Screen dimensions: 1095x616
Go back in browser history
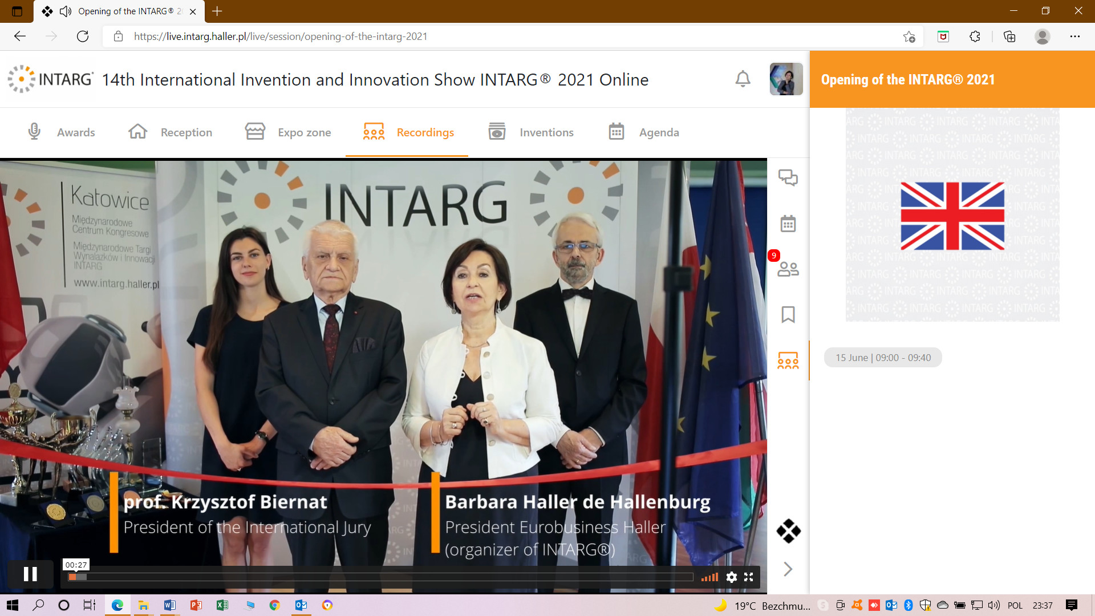(x=20, y=37)
